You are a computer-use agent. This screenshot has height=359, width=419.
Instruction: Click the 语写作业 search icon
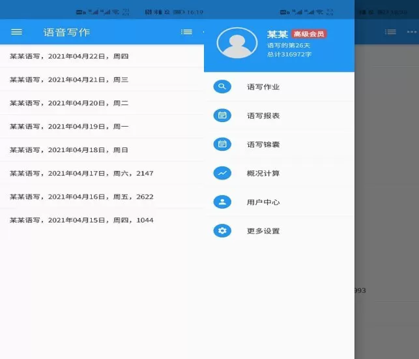pyautogui.click(x=222, y=86)
